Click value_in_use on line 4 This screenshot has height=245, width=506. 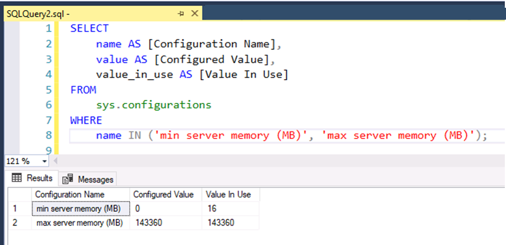coord(134,75)
